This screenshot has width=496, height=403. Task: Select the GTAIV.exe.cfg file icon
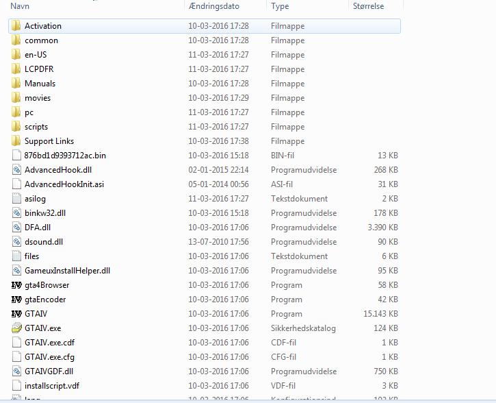16,357
